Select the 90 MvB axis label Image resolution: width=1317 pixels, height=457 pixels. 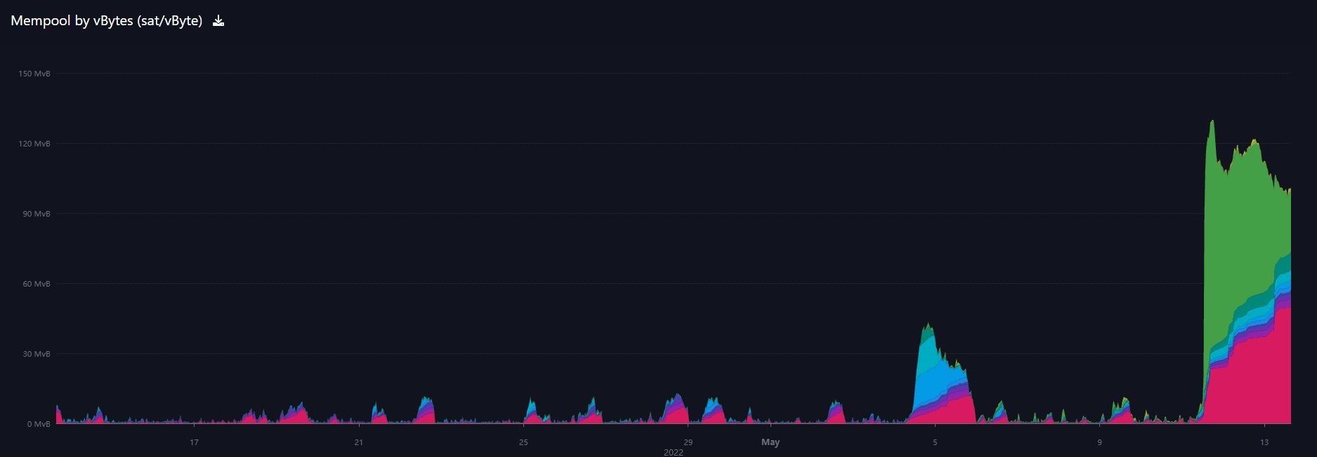pos(37,214)
